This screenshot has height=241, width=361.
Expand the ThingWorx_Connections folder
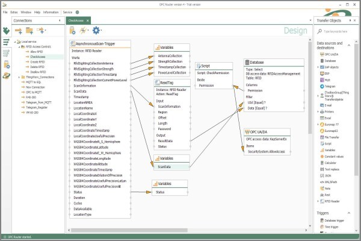19,77
